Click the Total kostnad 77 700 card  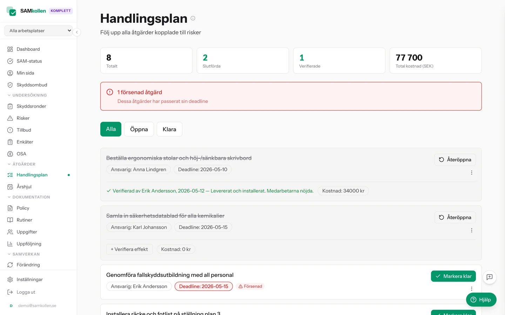(x=436, y=61)
